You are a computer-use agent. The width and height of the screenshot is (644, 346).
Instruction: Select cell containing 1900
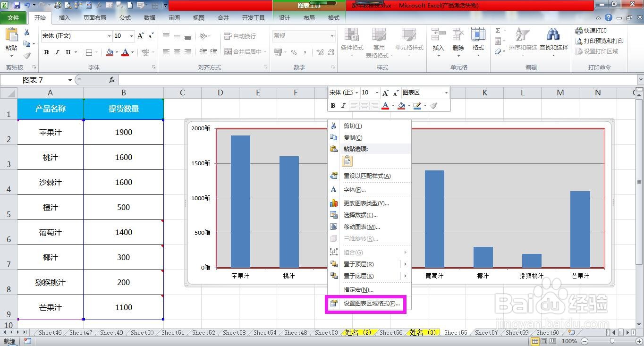point(124,133)
